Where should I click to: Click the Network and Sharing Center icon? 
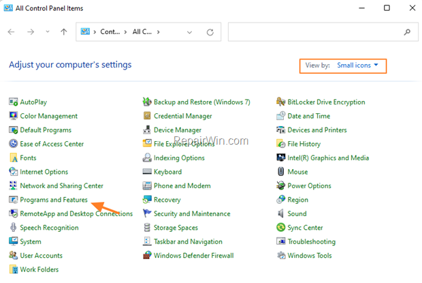(13, 185)
